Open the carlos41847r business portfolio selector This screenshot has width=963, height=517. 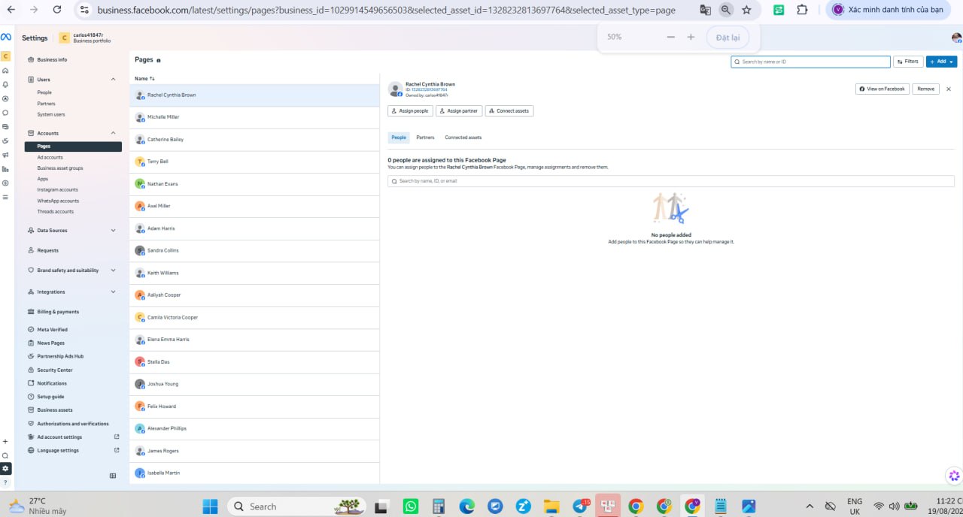click(85, 38)
